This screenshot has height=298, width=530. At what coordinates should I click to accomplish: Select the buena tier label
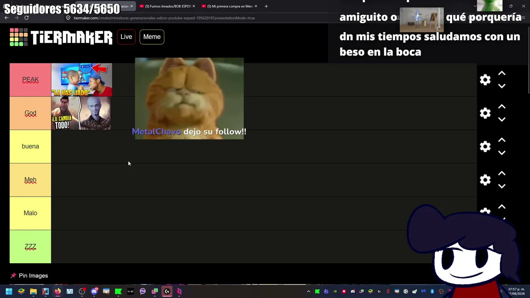pos(30,147)
